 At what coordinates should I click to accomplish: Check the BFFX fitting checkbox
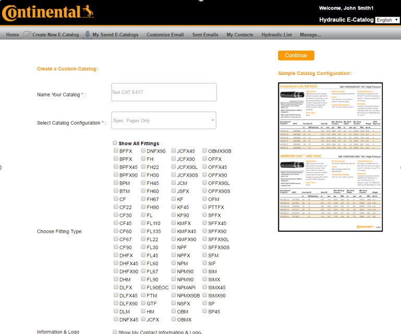[116, 151]
